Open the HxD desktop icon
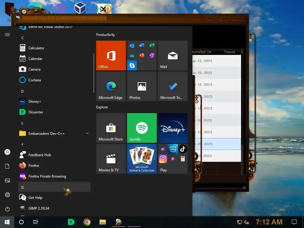 point(104,9)
